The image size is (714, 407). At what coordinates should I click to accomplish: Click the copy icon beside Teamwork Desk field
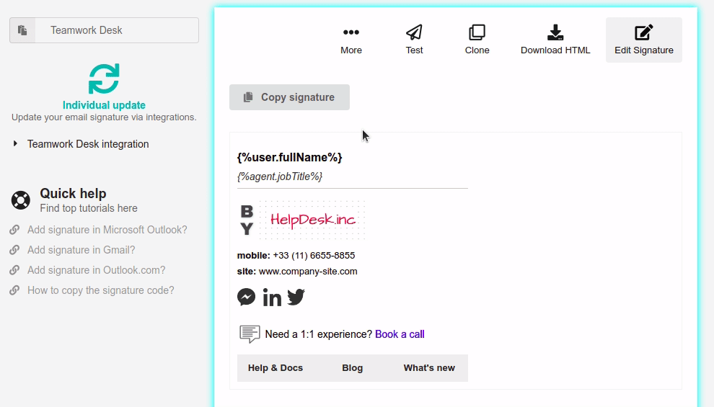[22, 30]
